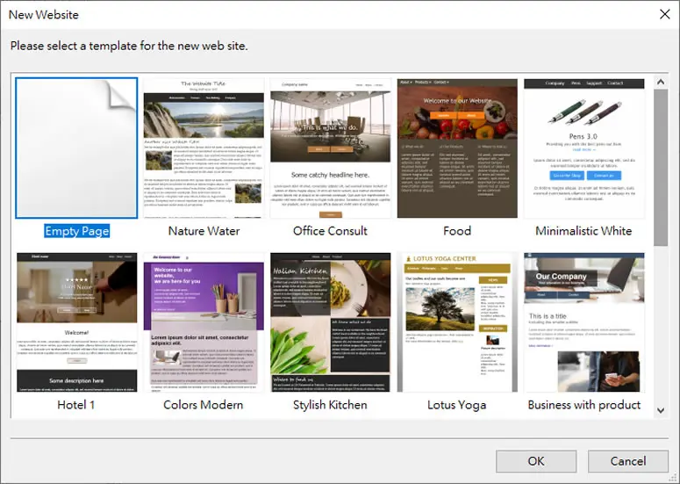Click the scrollbar down arrow
680x484 pixels.
click(661, 410)
